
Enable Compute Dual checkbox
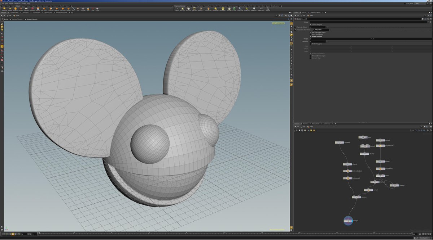pos(310,58)
